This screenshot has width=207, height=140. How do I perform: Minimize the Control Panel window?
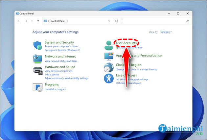coord(169,13)
